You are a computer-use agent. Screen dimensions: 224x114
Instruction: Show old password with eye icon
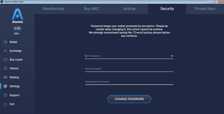pyautogui.click(x=172, y=56)
